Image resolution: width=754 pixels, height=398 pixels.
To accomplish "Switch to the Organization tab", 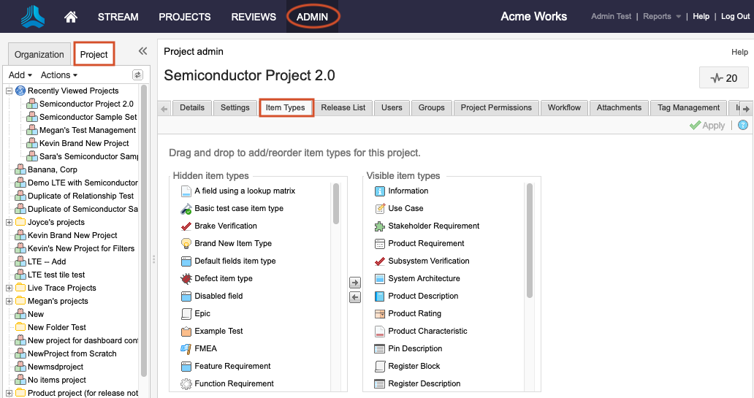I will [x=39, y=55].
